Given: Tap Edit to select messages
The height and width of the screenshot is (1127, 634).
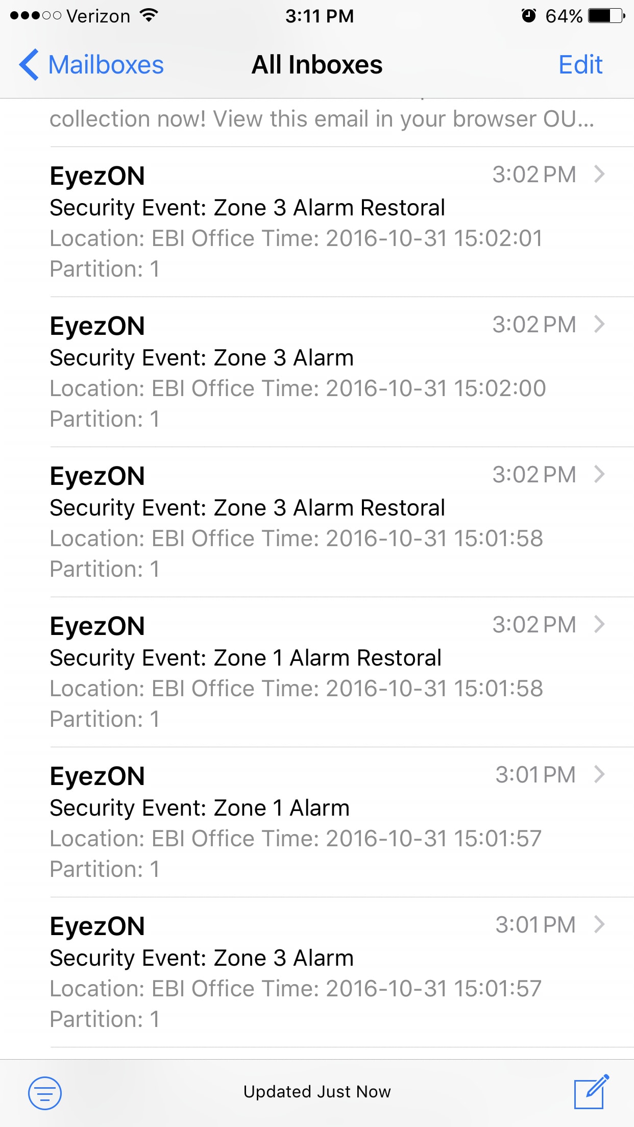Looking at the screenshot, I should (580, 65).
